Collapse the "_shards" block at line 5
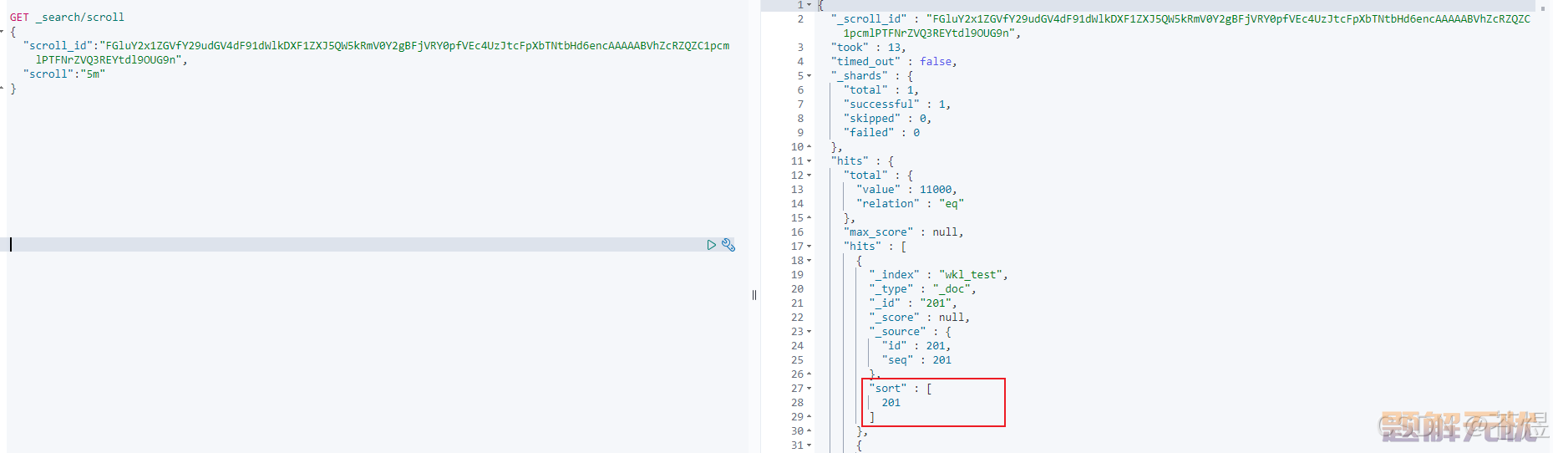This screenshot has width=1553, height=453. (x=809, y=76)
